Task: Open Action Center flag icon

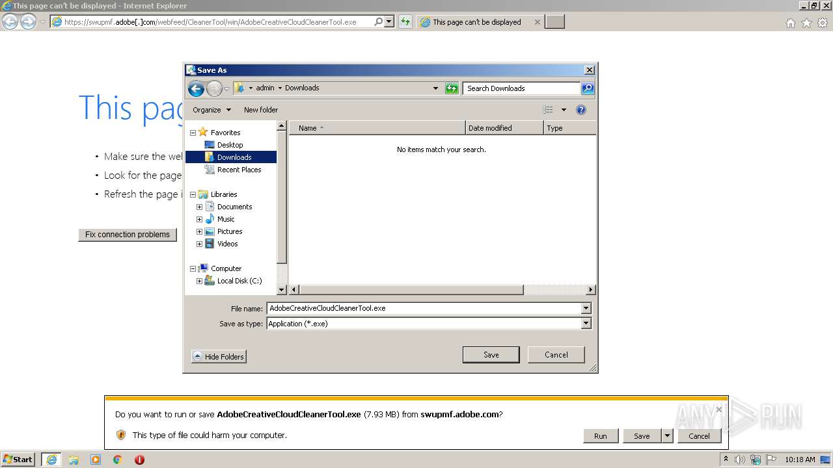Action: (x=771, y=460)
